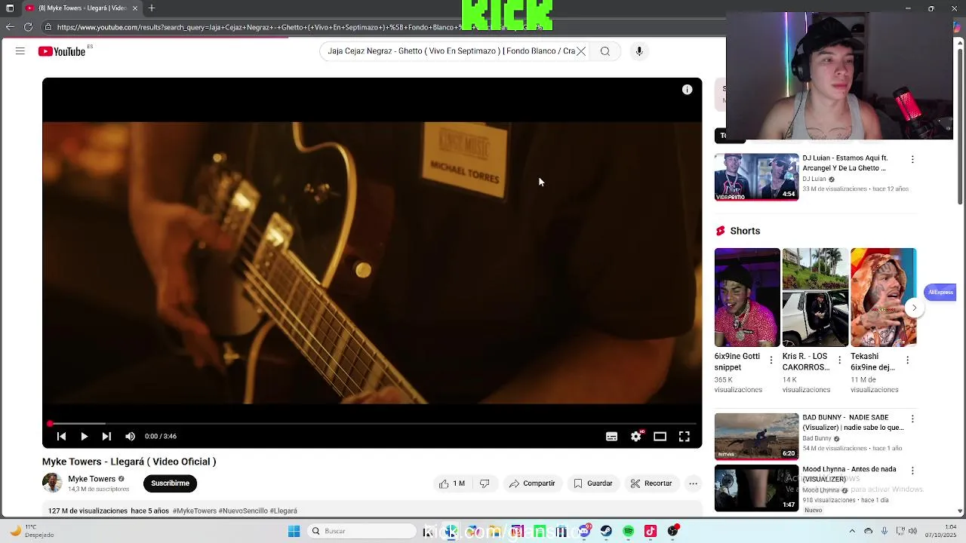
Task: Click the Recortar clip button
Action: pyautogui.click(x=651, y=483)
